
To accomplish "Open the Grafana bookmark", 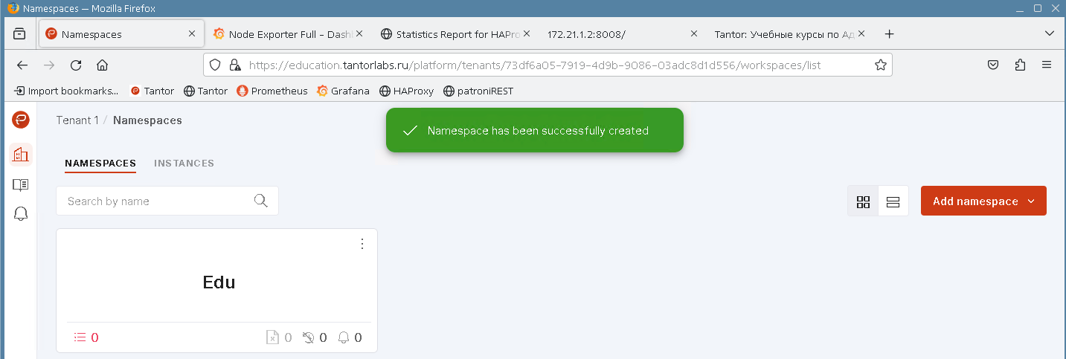I will tap(343, 91).
